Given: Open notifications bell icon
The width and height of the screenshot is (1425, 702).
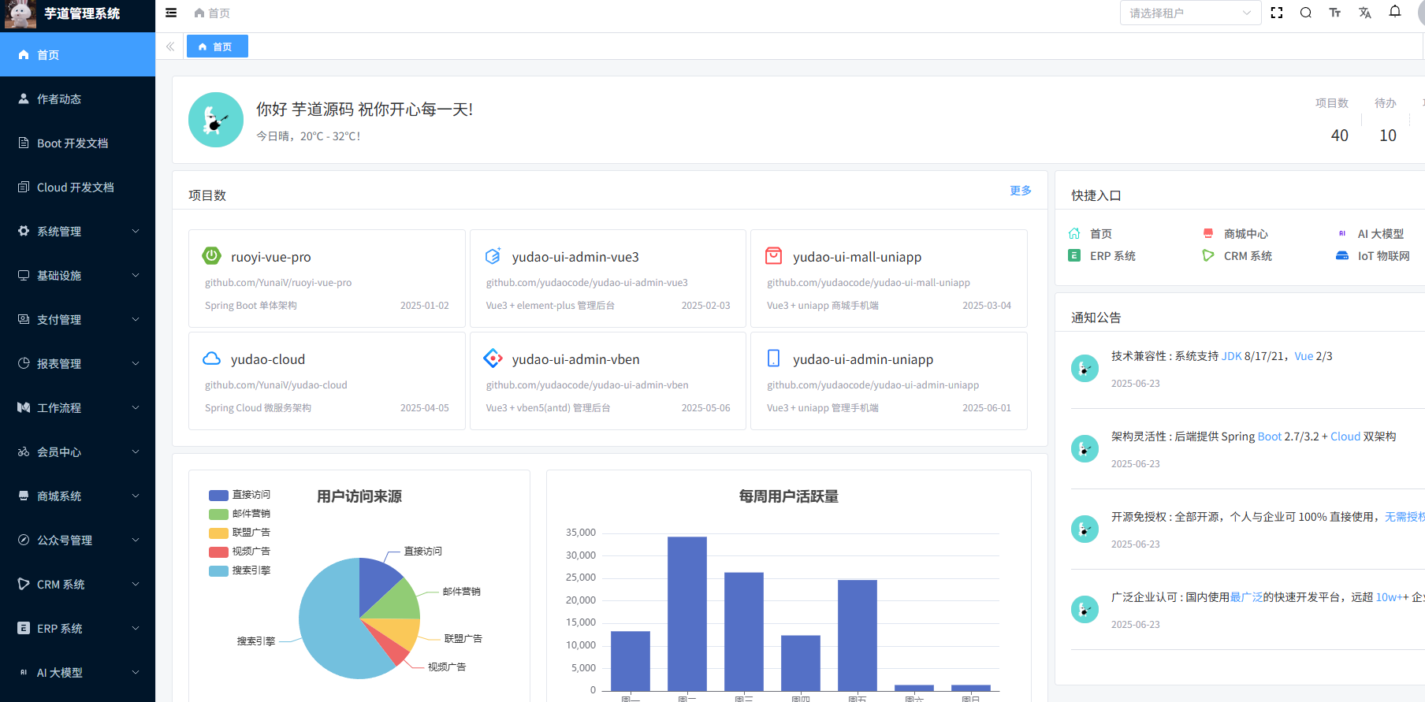Looking at the screenshot, I should [x=1395, y=12].
